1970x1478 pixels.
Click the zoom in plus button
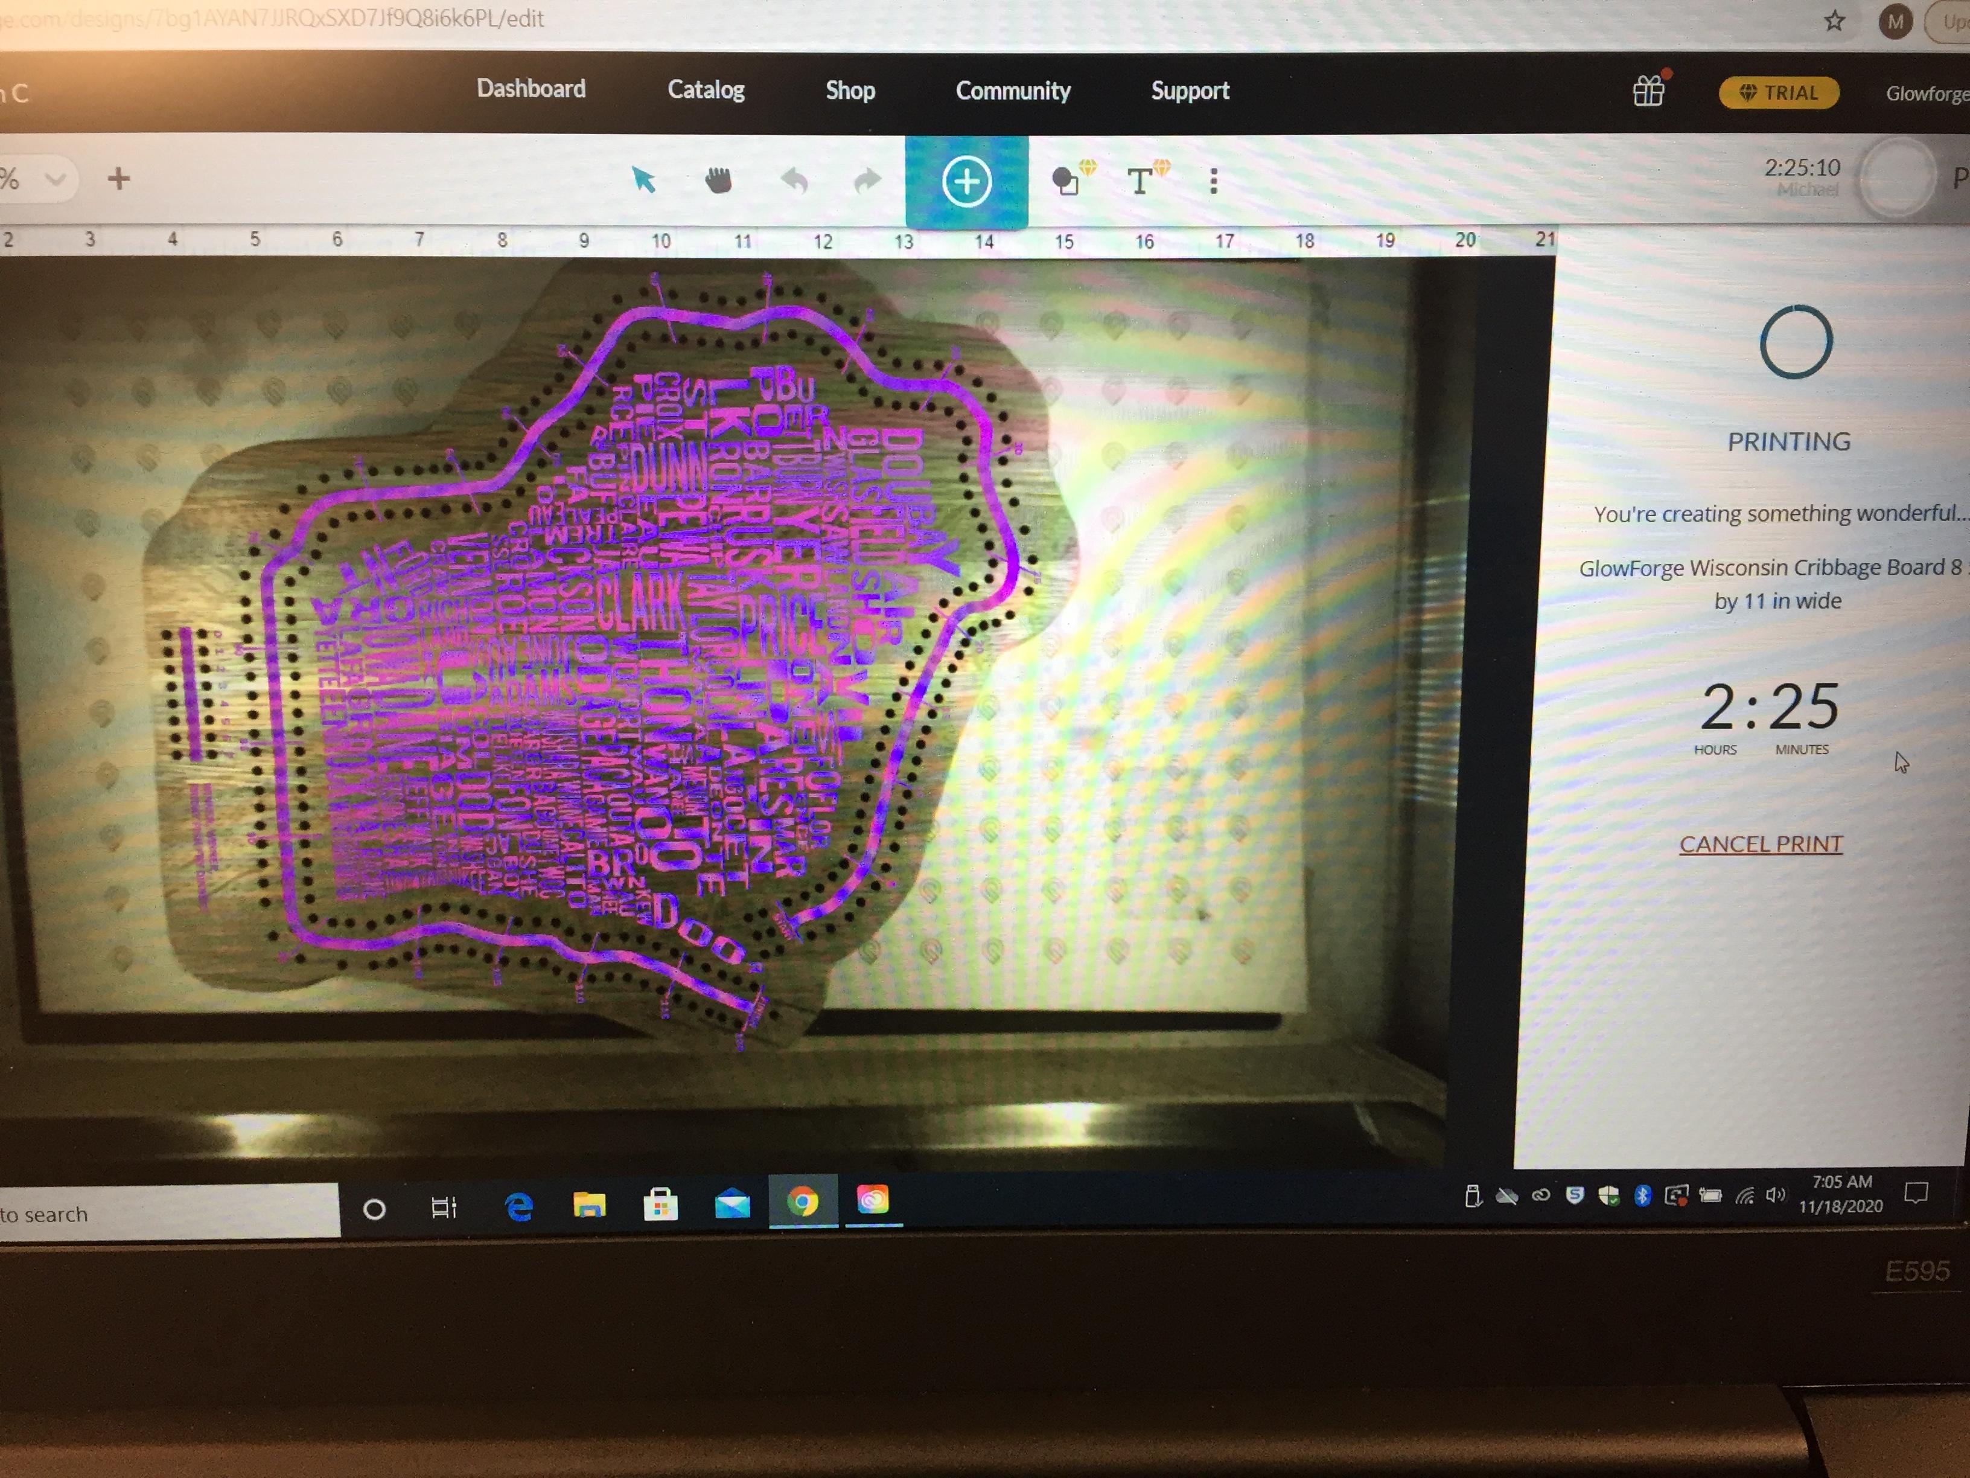118,179
